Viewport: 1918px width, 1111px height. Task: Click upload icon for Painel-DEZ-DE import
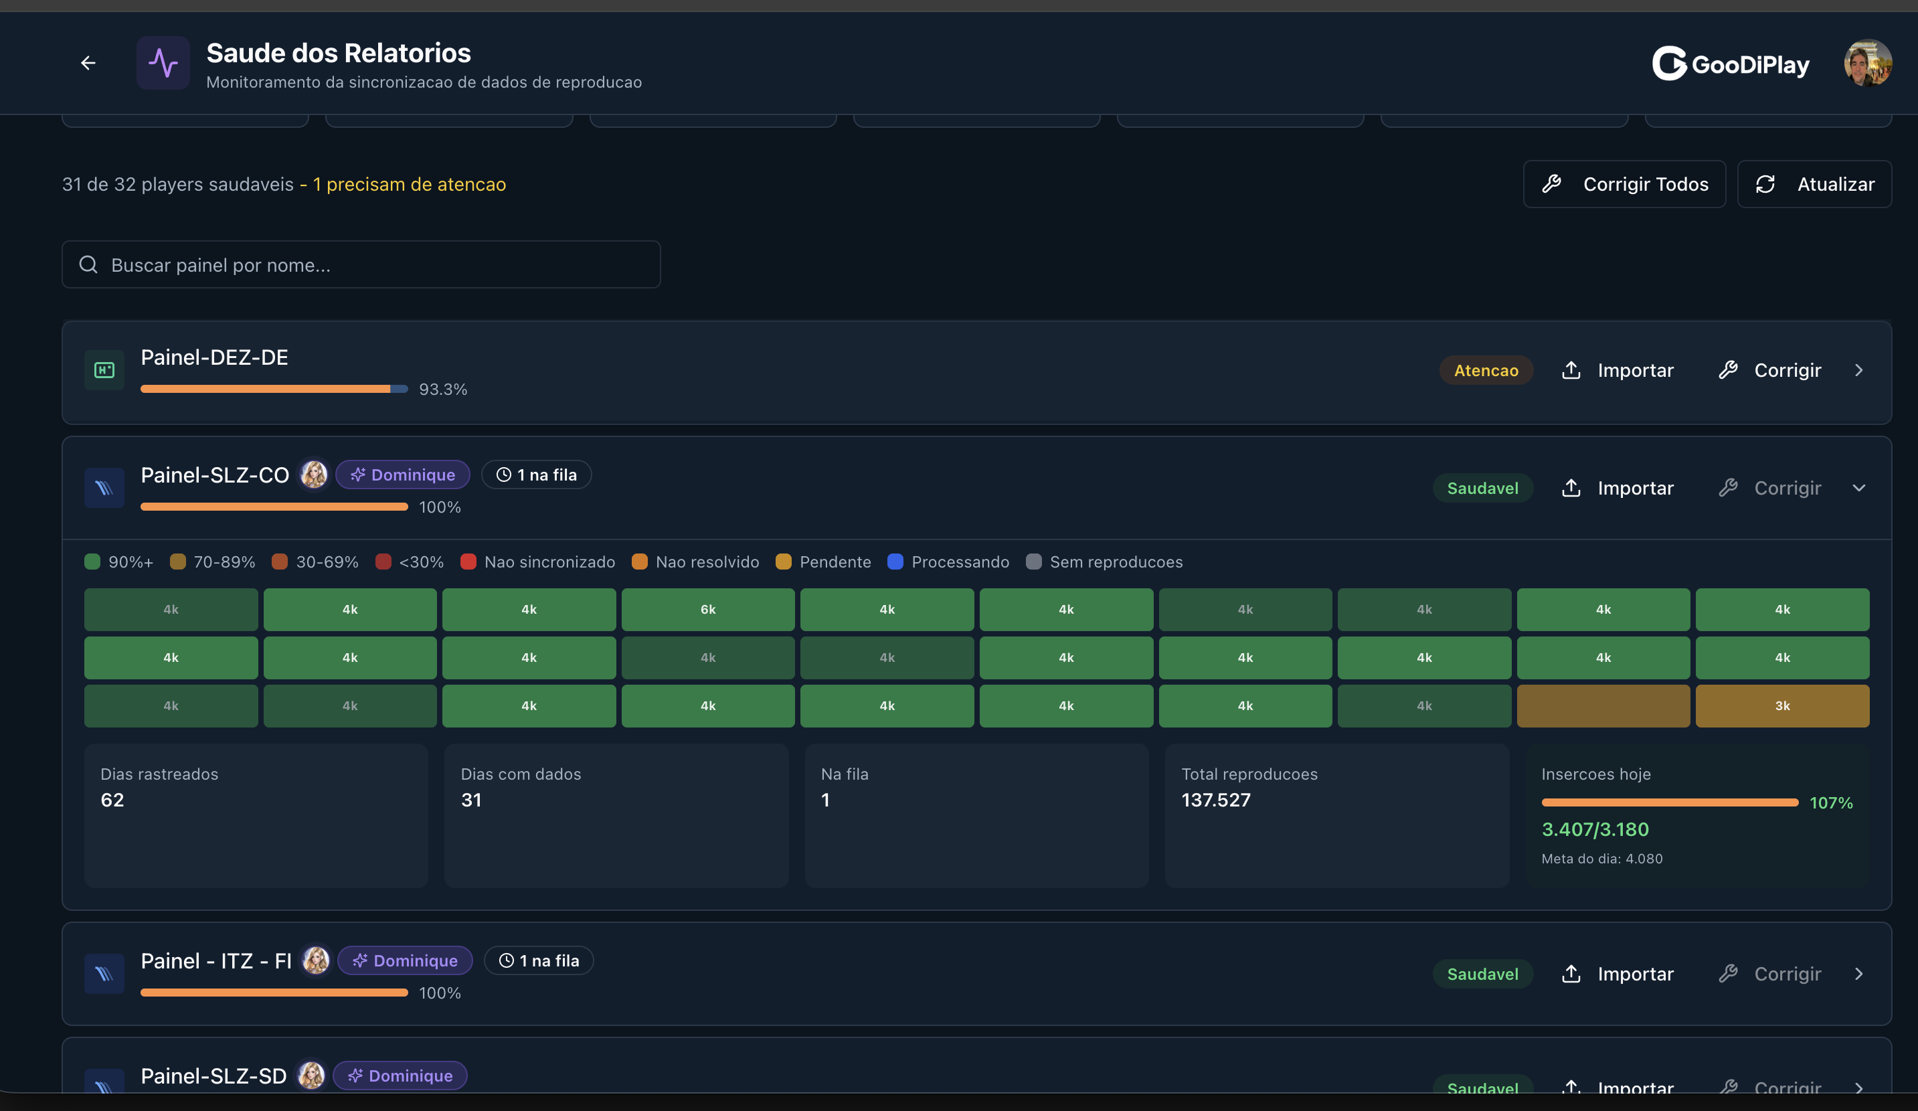(x=1571, y=371)
